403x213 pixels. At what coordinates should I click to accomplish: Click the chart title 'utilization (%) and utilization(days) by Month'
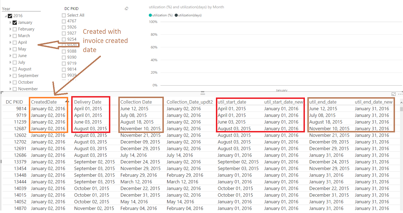tap(187, 7)
